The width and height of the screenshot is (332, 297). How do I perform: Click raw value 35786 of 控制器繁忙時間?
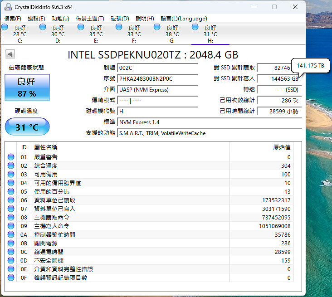pyautogui.click(x=283, y=234)
